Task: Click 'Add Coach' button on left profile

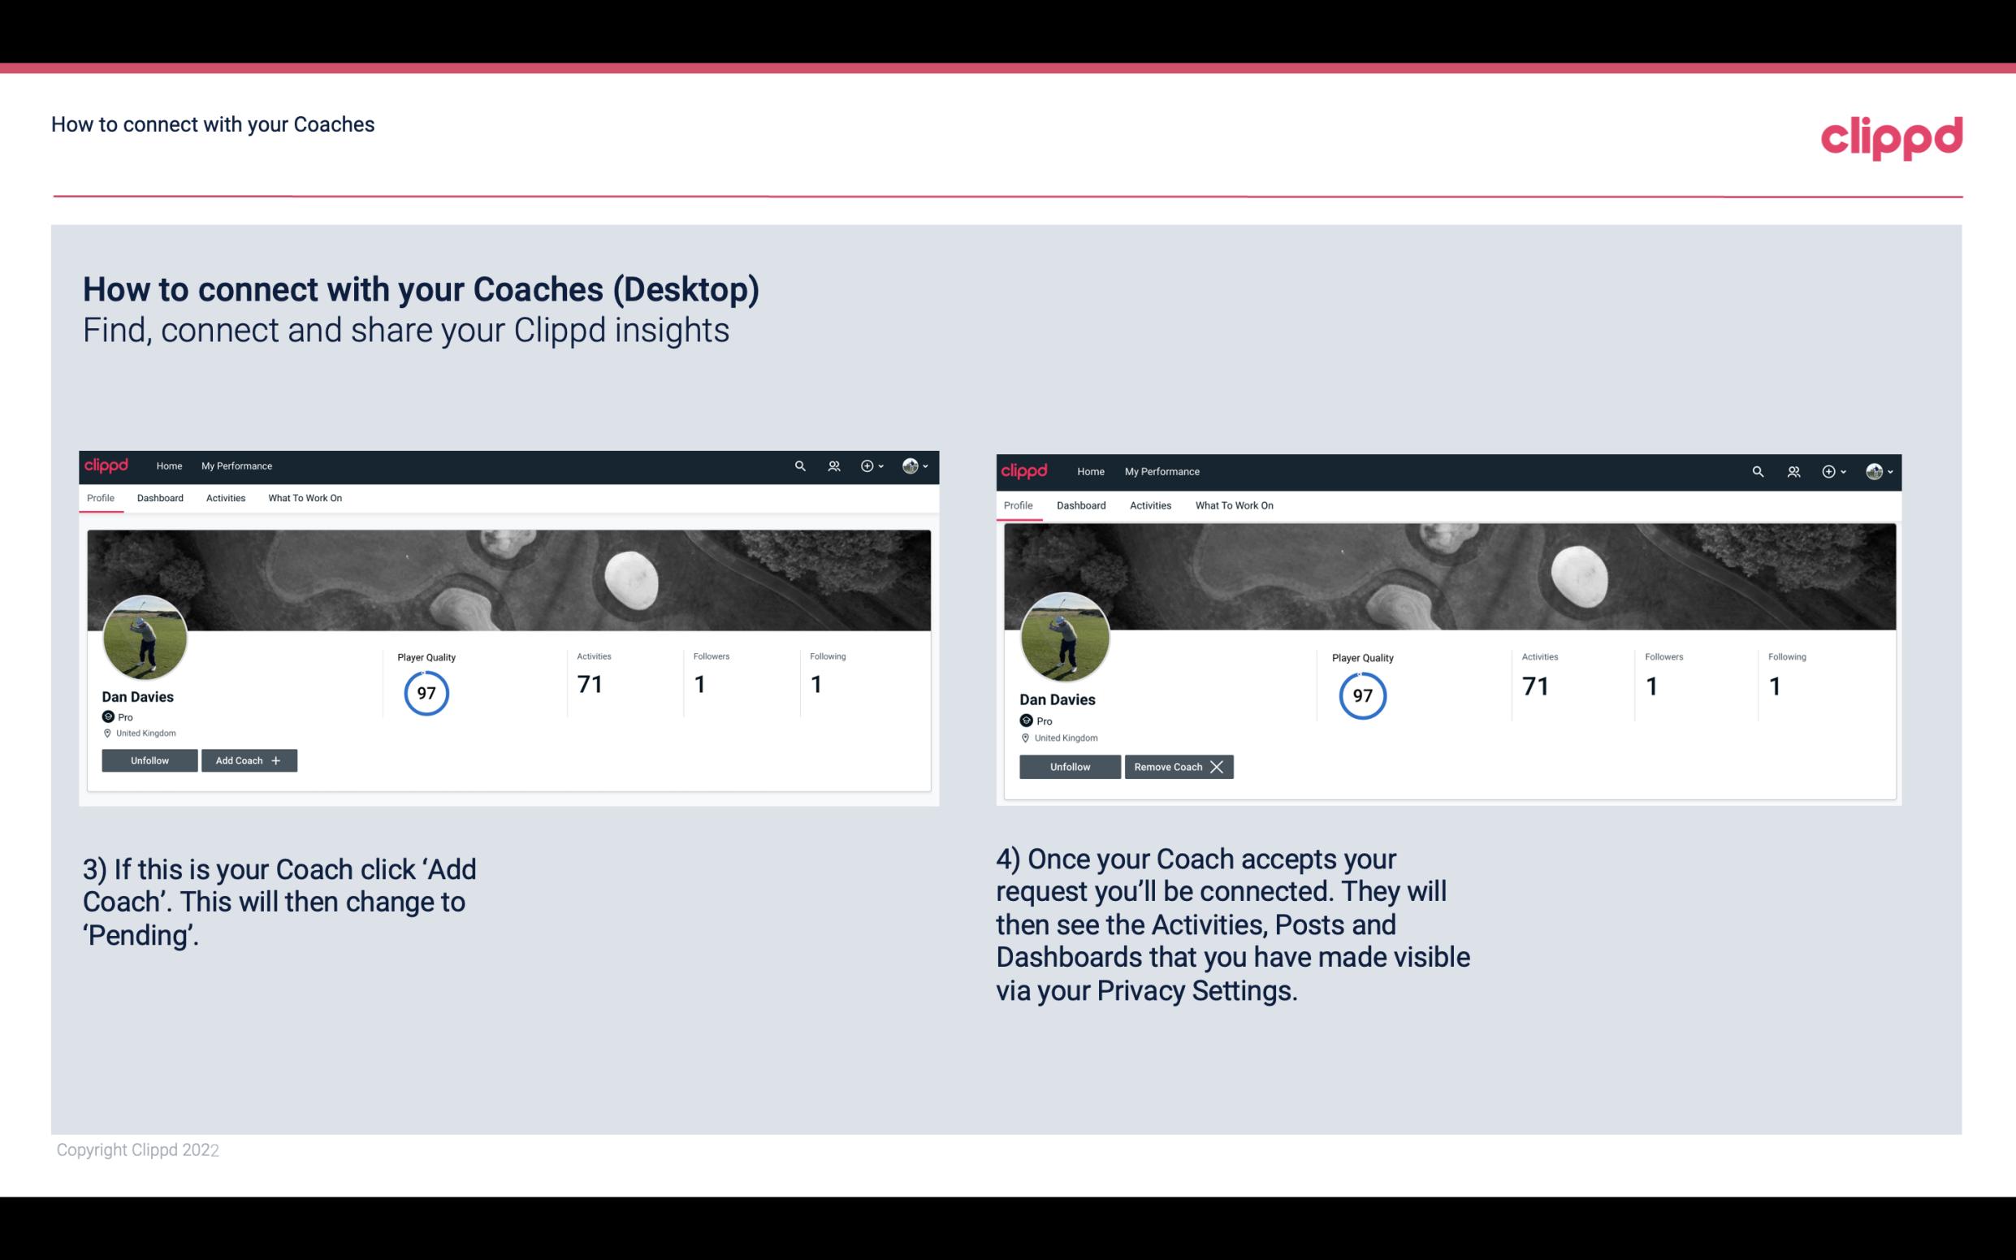Action: pos(247,760)
